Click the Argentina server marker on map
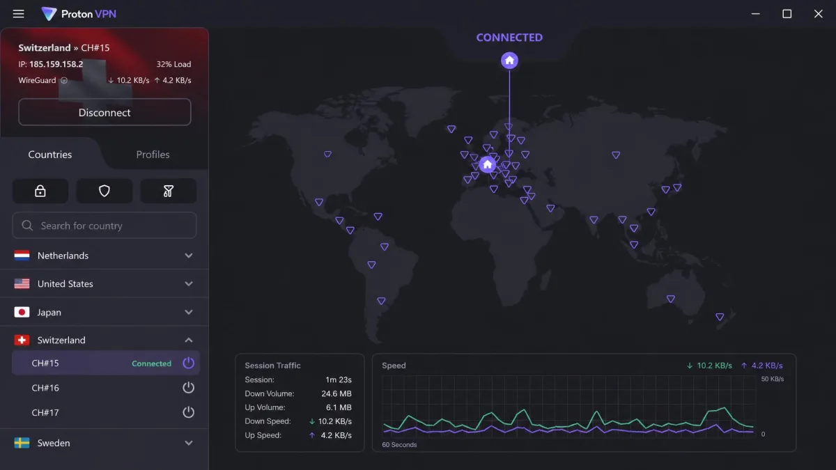 point(381,301)
